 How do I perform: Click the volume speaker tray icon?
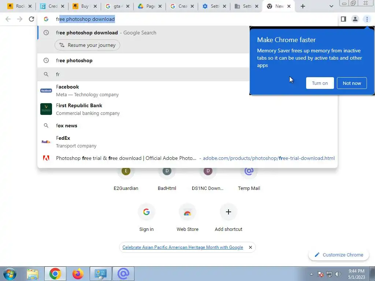point(338,274)
